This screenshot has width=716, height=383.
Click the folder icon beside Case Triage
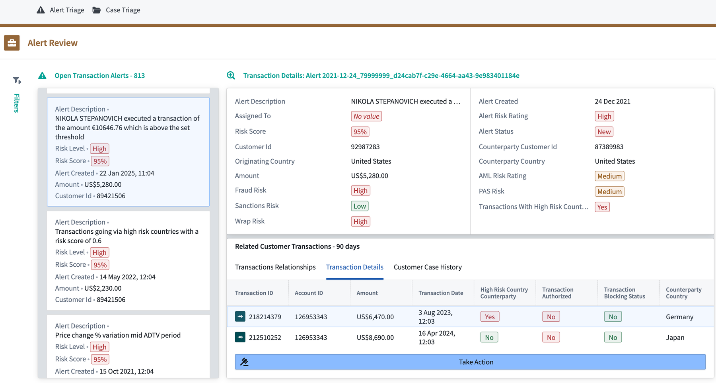(x=96, y=10)
